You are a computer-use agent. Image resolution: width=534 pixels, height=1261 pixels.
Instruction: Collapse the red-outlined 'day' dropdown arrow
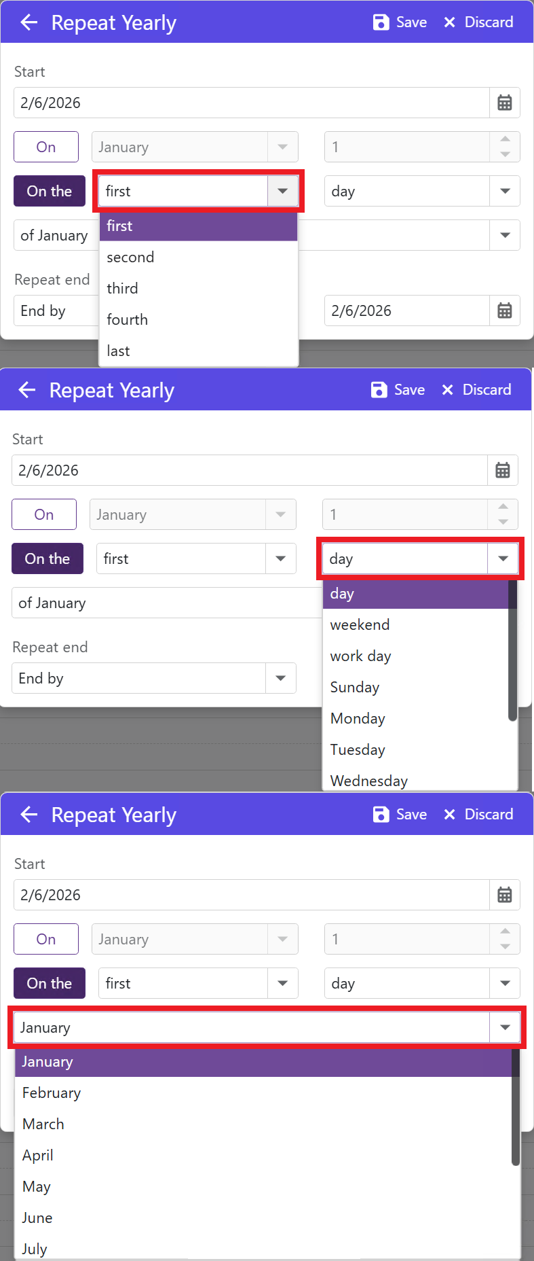[503, 558]
